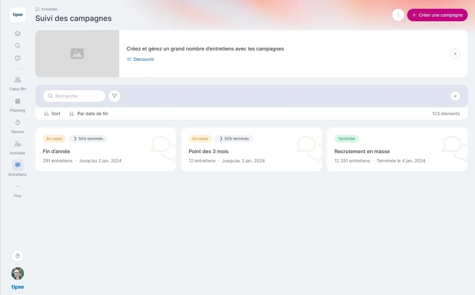Viewport: 475px width, 295px height.
Task: Open the Sort dropdown
Action: [52, 114]
